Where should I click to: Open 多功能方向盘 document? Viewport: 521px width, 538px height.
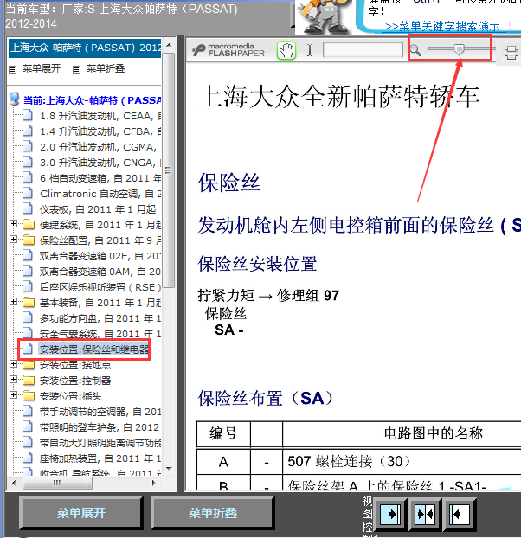[100, 318]
